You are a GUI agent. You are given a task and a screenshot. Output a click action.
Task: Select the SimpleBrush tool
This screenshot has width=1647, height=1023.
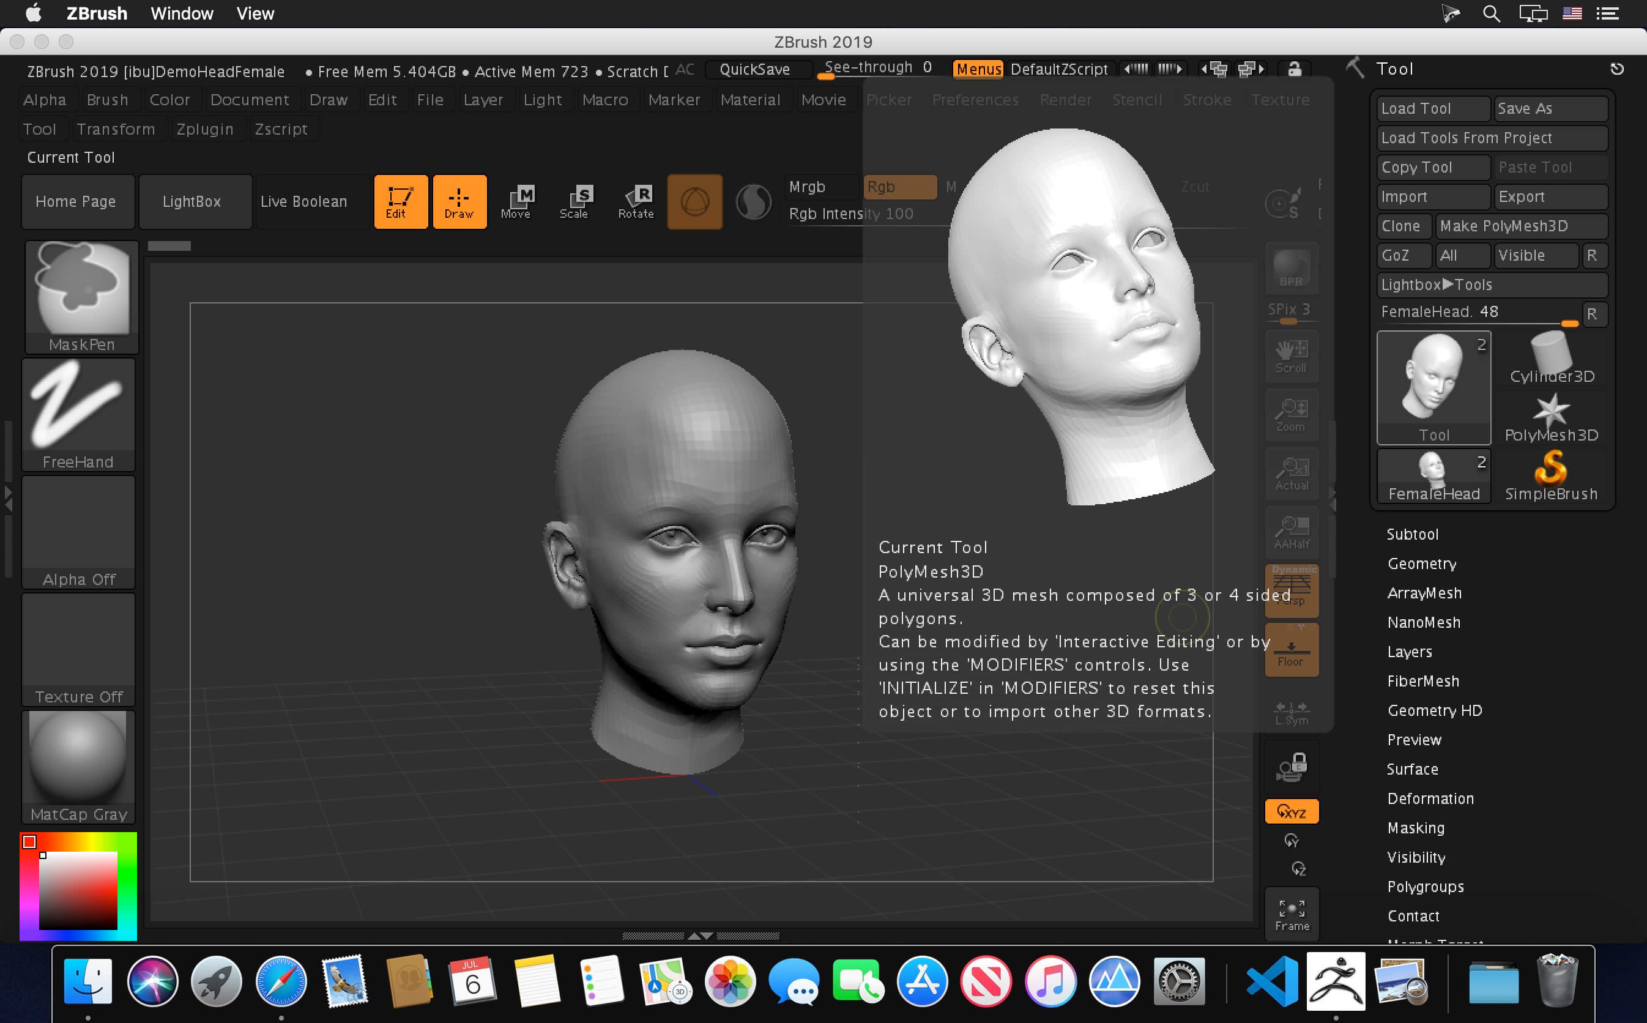[x=1552, y=475]
